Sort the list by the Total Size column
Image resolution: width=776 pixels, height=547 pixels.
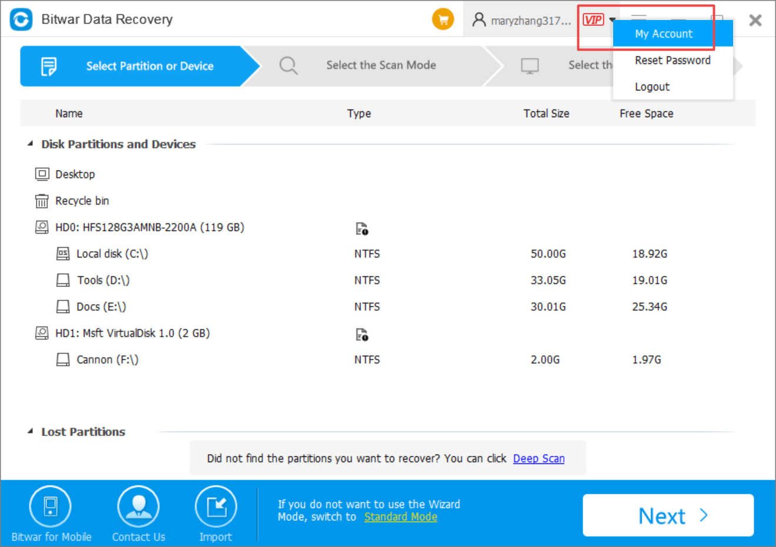pos(546,114)
